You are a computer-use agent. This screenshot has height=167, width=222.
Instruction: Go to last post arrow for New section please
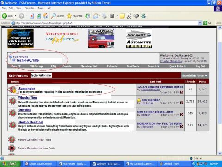pyautogui.click(x=182, y=115)
